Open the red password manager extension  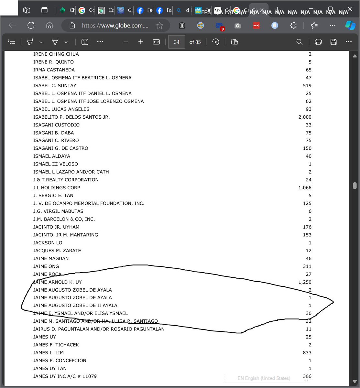coord(256,25)
